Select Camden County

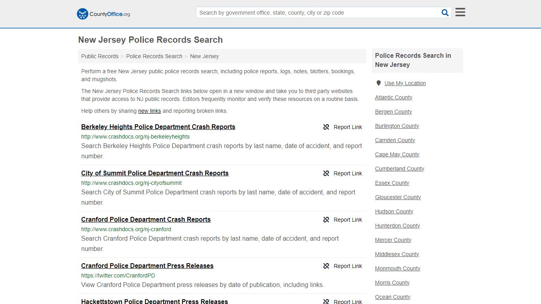pos(395,140)
